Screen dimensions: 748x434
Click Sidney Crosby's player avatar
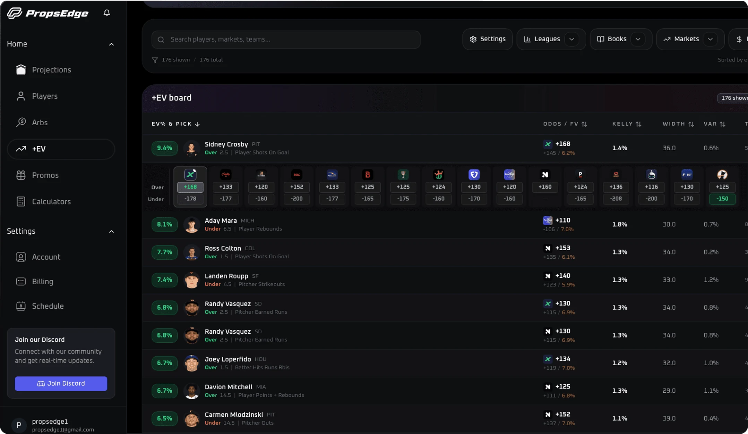191,148
